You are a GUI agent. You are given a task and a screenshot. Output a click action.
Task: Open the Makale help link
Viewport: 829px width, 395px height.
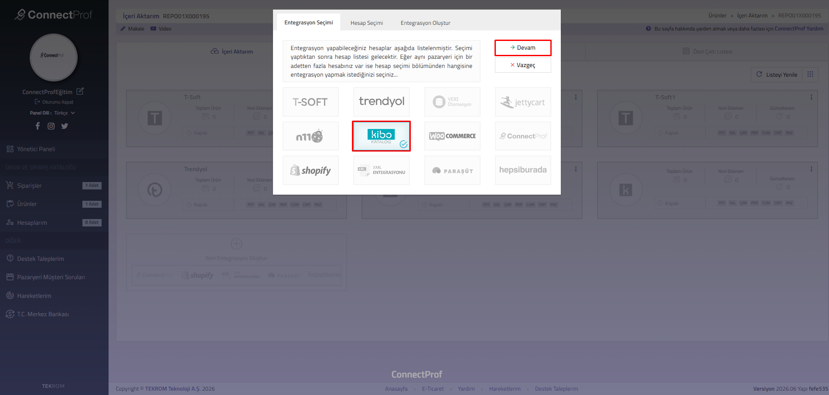coord(133,29)
